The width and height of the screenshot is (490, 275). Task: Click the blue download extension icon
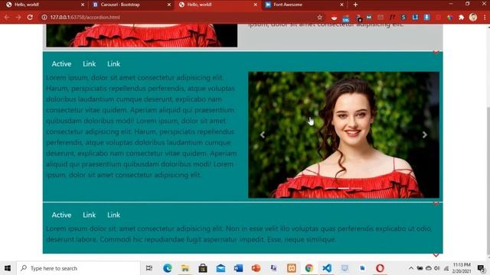(x=426, y=18)
